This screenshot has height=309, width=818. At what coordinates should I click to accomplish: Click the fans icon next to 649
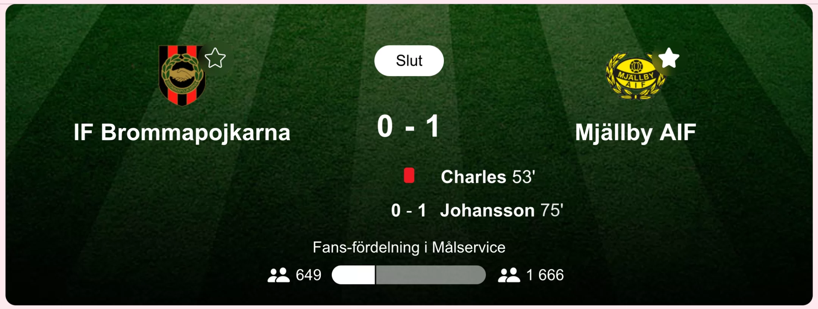[278, 275]
